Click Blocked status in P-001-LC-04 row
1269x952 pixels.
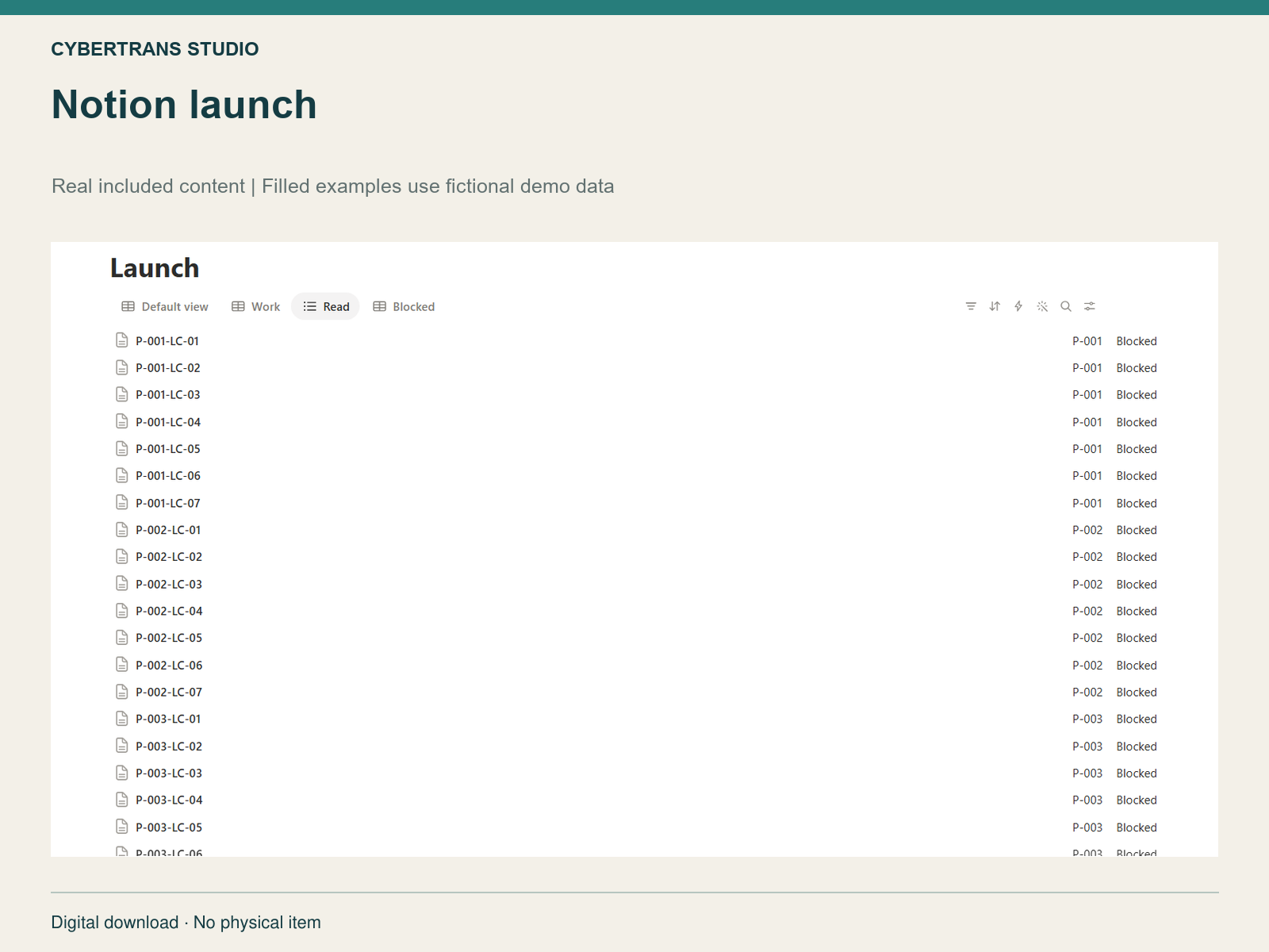tap(1137, 422)
